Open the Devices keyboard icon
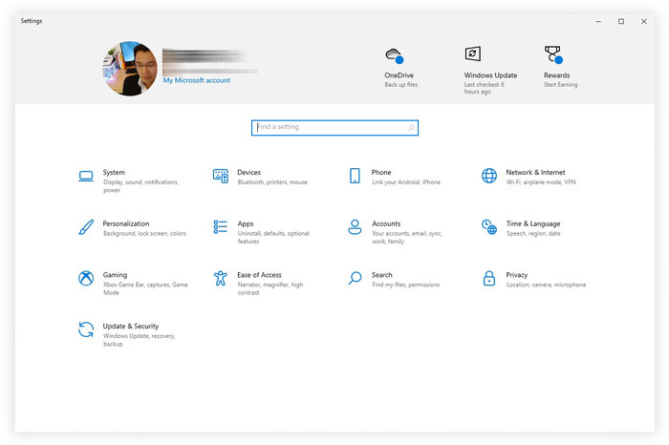 pos(220,176)
